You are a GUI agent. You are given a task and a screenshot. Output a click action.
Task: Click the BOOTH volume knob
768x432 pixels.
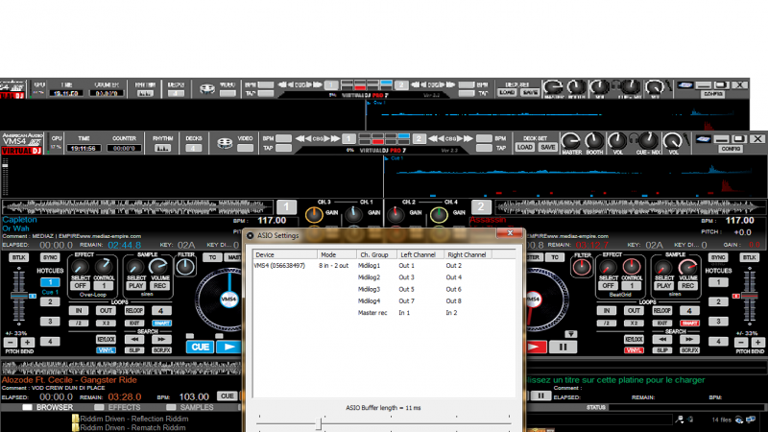(x=594, y=141)
